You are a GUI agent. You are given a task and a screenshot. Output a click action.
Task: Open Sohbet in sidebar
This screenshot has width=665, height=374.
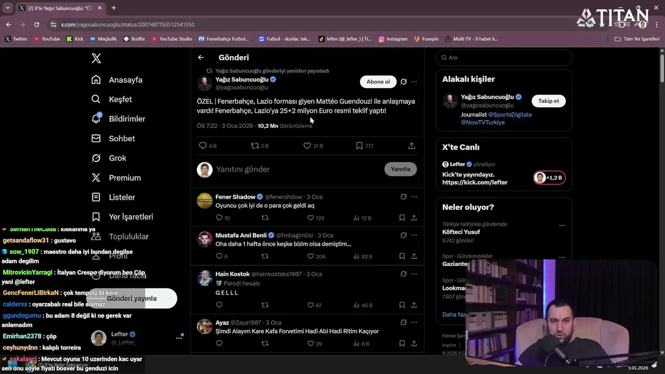pos(113,139)
